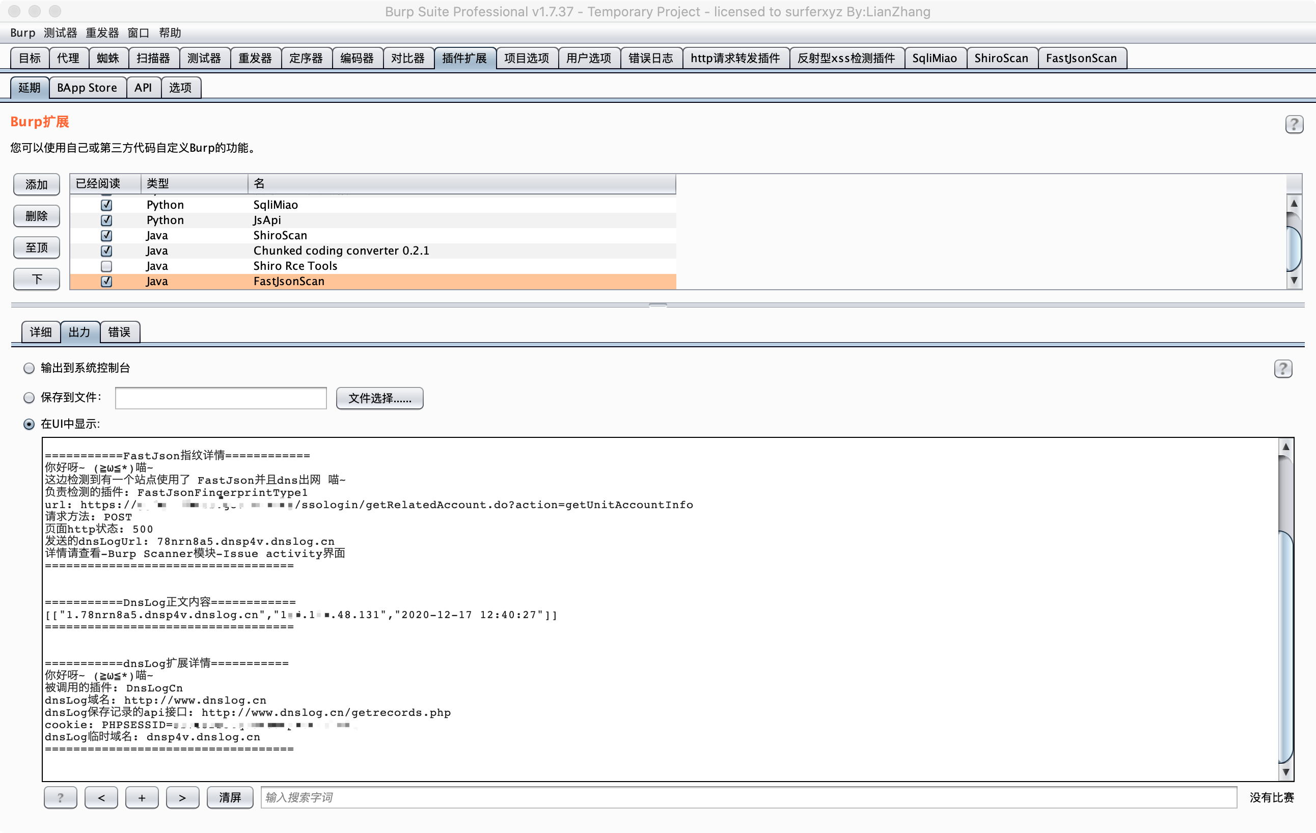Click the '+' button below output console
Screen dimensions: 1316x833
pos(142,797)
